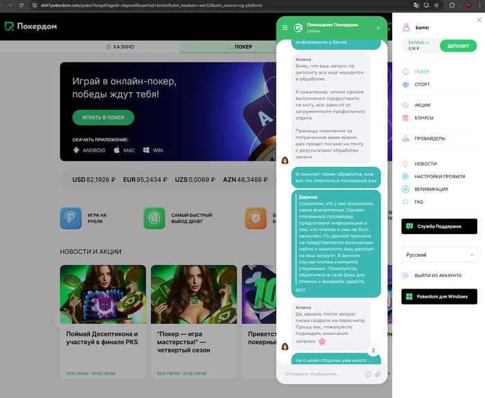Expand the Баланс dropdown
The width and height of the screenshot is (485, 398).
coord(418,42)
